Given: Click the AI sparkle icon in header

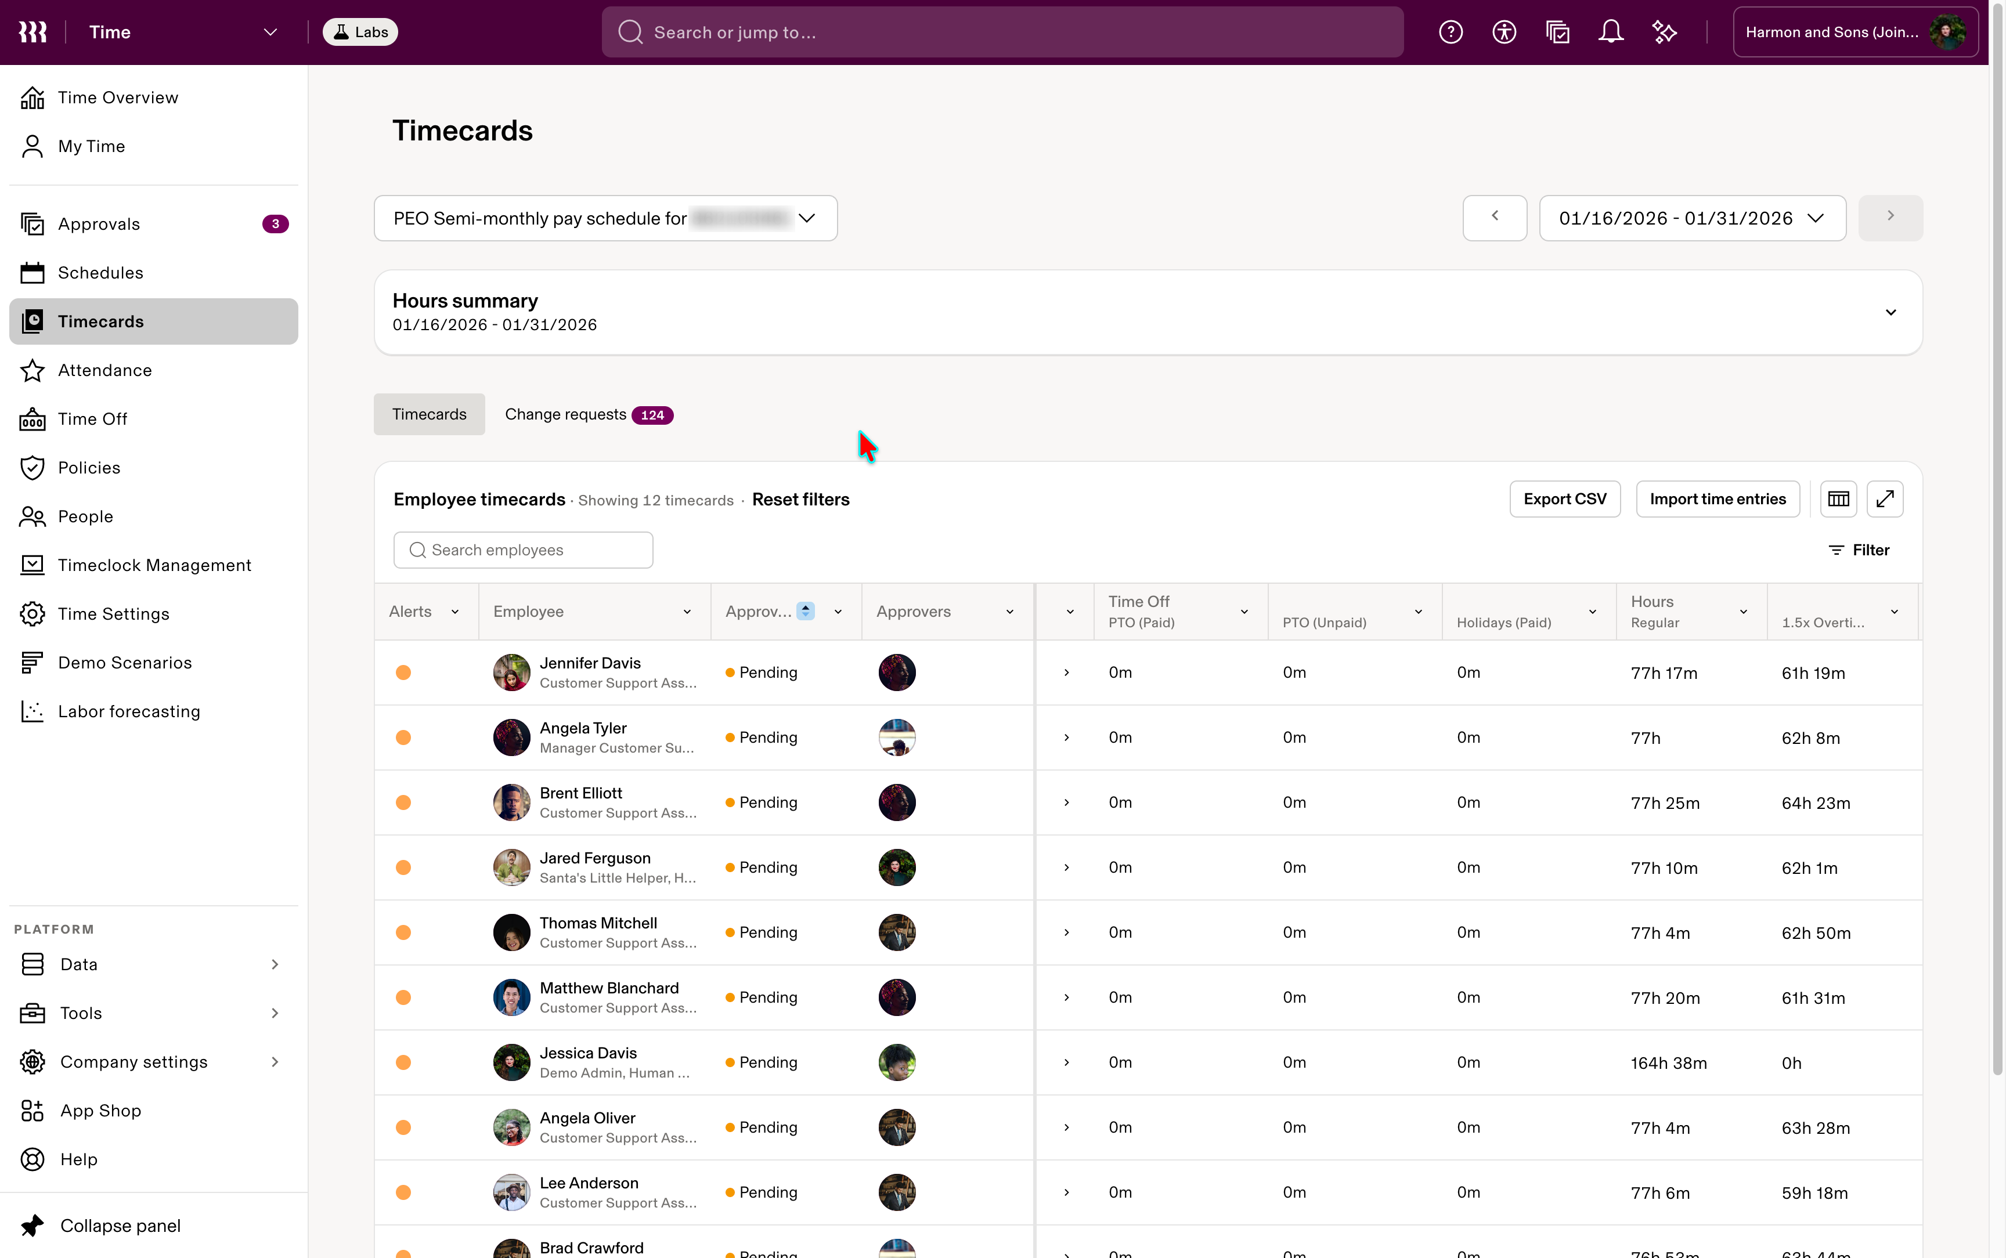Looking at the screenshot, I should 1664,31.
